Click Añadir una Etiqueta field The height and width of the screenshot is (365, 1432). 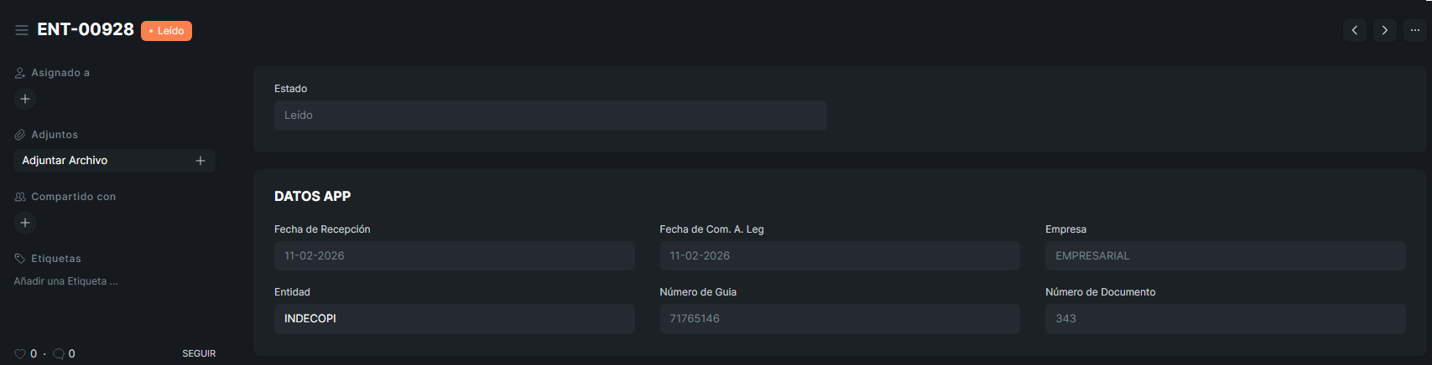point(65,281)
